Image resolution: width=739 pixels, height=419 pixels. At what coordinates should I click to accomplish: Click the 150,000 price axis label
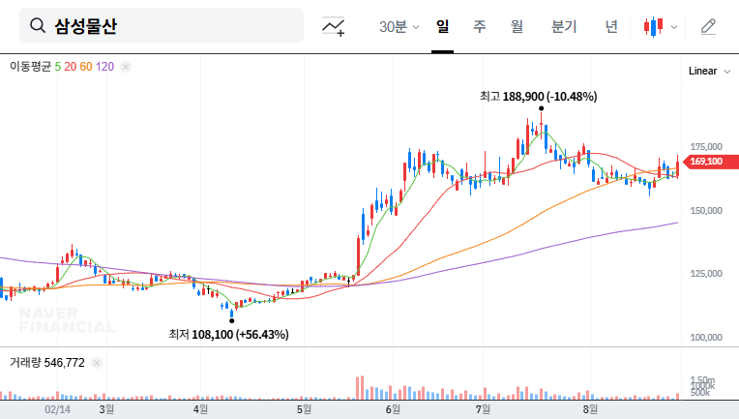click(x=706, y=211)
